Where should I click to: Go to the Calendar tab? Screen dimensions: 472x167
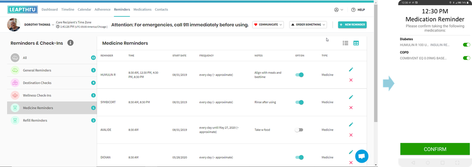[84, 10]
